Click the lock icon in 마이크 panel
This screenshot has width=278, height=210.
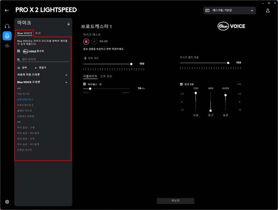(x=68, y=24)
